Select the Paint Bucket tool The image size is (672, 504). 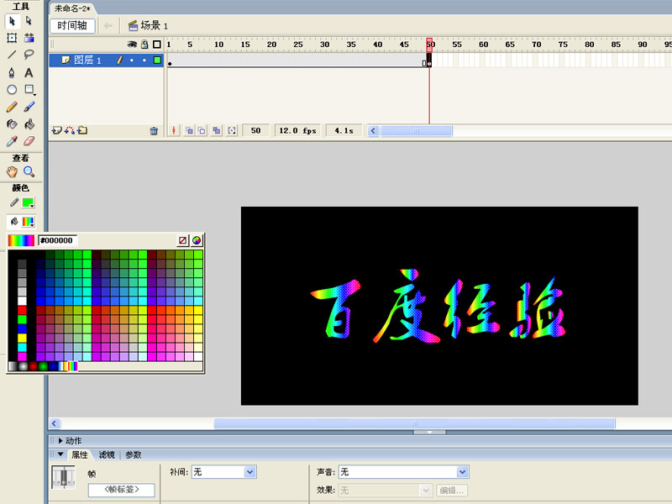pos(29,123)
